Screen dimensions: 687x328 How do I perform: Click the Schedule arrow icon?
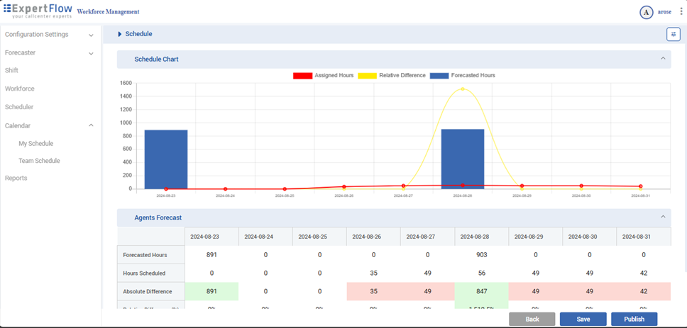pyautogui.click(x=120, y=34)
